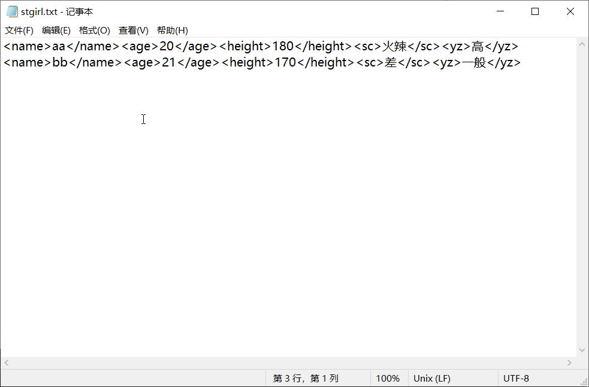Click the stgirl.txt title bar text

pyautogui.click(x=56, y=11)
